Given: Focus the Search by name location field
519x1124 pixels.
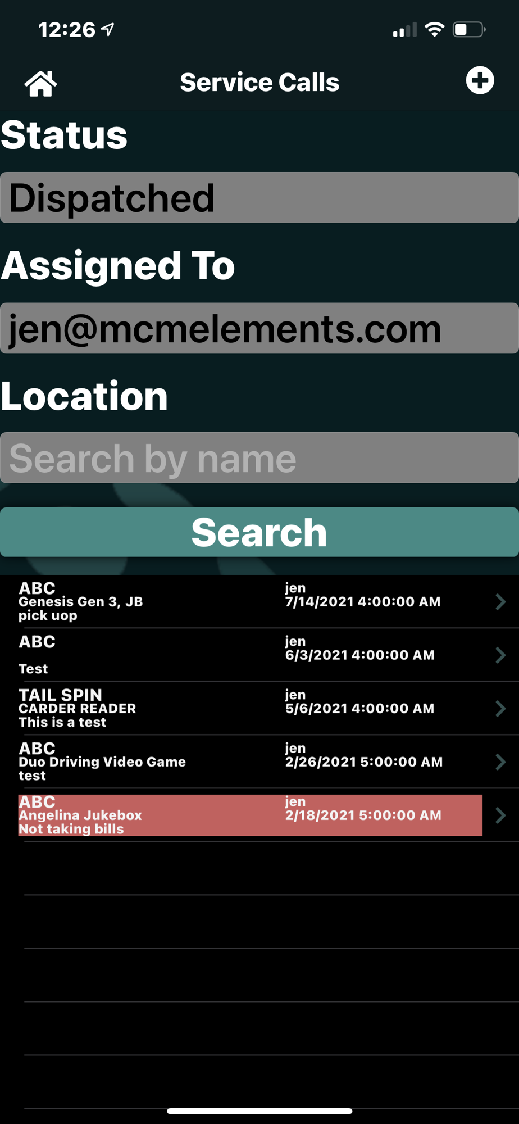Looking at the screenshot, I should (x=259, y=458).
